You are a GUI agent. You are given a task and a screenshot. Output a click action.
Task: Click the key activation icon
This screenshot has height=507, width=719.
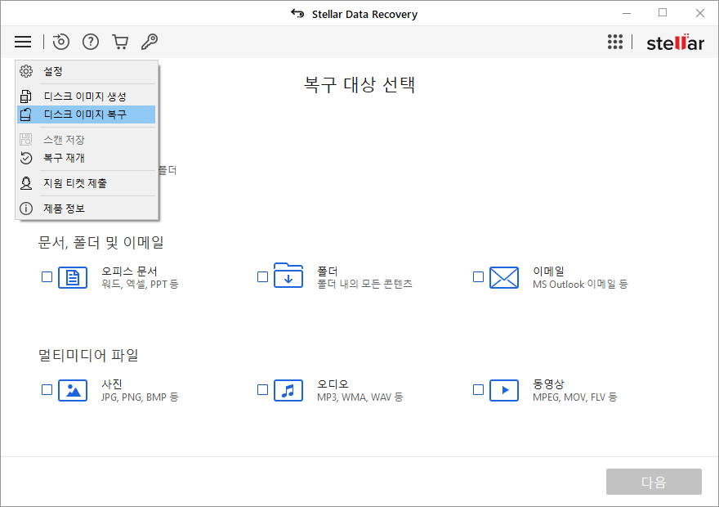pyautogui.click(x=150, y=42)
